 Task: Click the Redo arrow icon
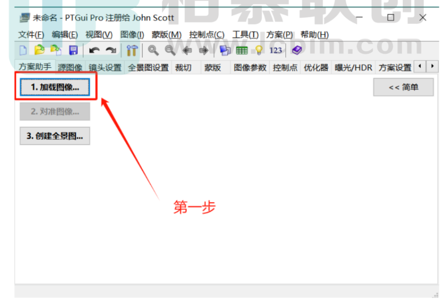pyautogui.click(x=111, y=50)
